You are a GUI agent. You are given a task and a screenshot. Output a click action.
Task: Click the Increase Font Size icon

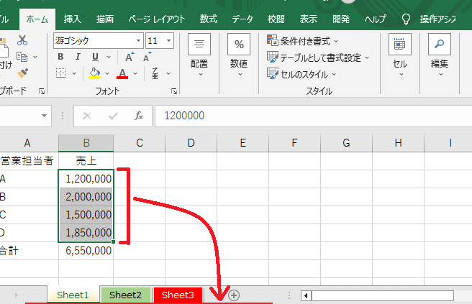point(130,57)
